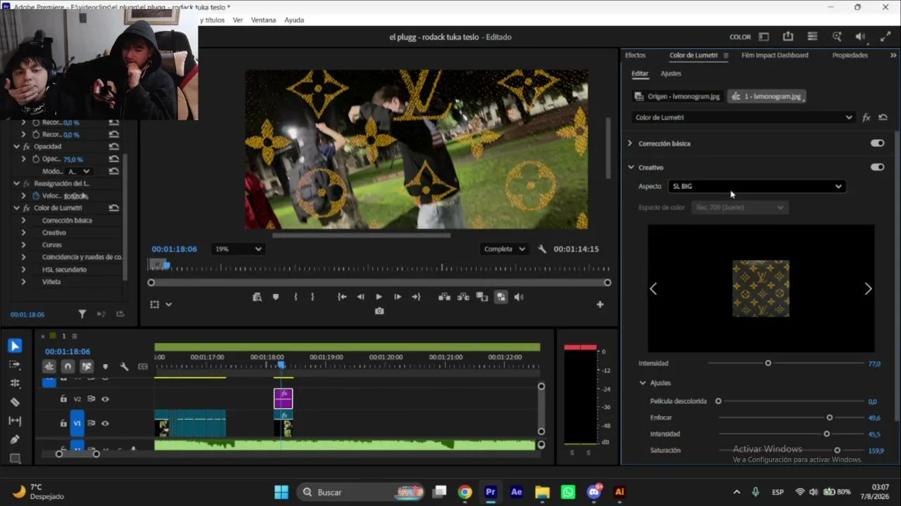
Task: Go to In point
Action: 342,297
